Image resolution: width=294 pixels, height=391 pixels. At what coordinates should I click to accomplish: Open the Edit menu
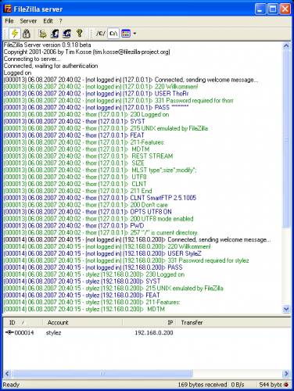point(48,21)
